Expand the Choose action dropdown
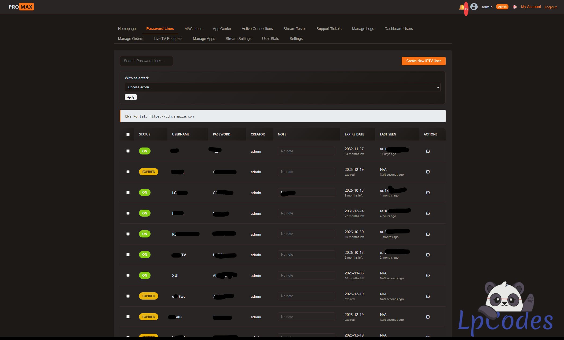Image resolution: width=564 pixels, height=340 pixels. 282,87
